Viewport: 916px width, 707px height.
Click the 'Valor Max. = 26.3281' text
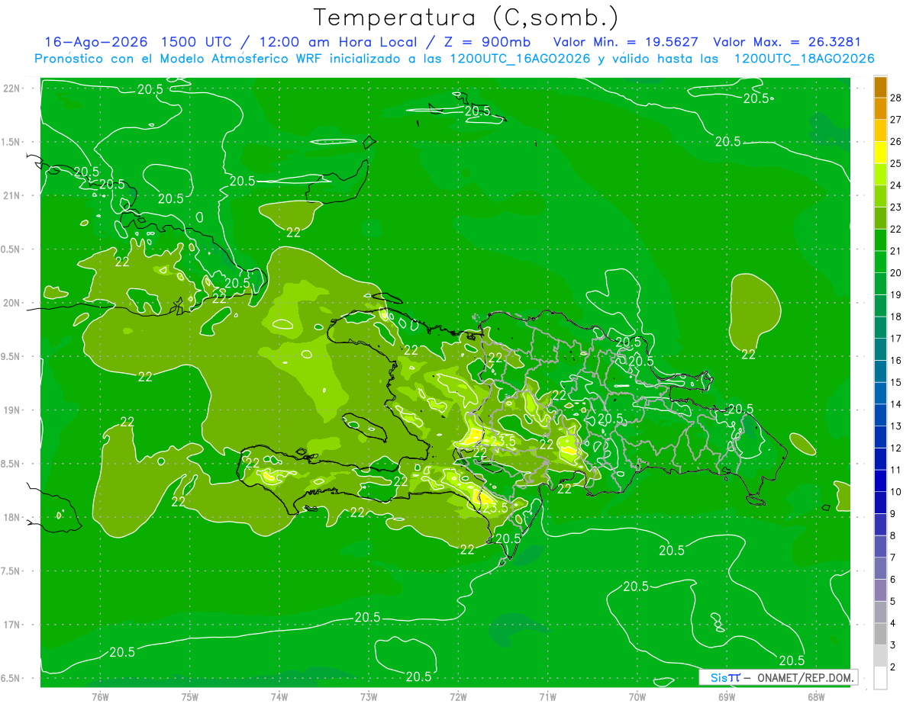click(786, 42)
